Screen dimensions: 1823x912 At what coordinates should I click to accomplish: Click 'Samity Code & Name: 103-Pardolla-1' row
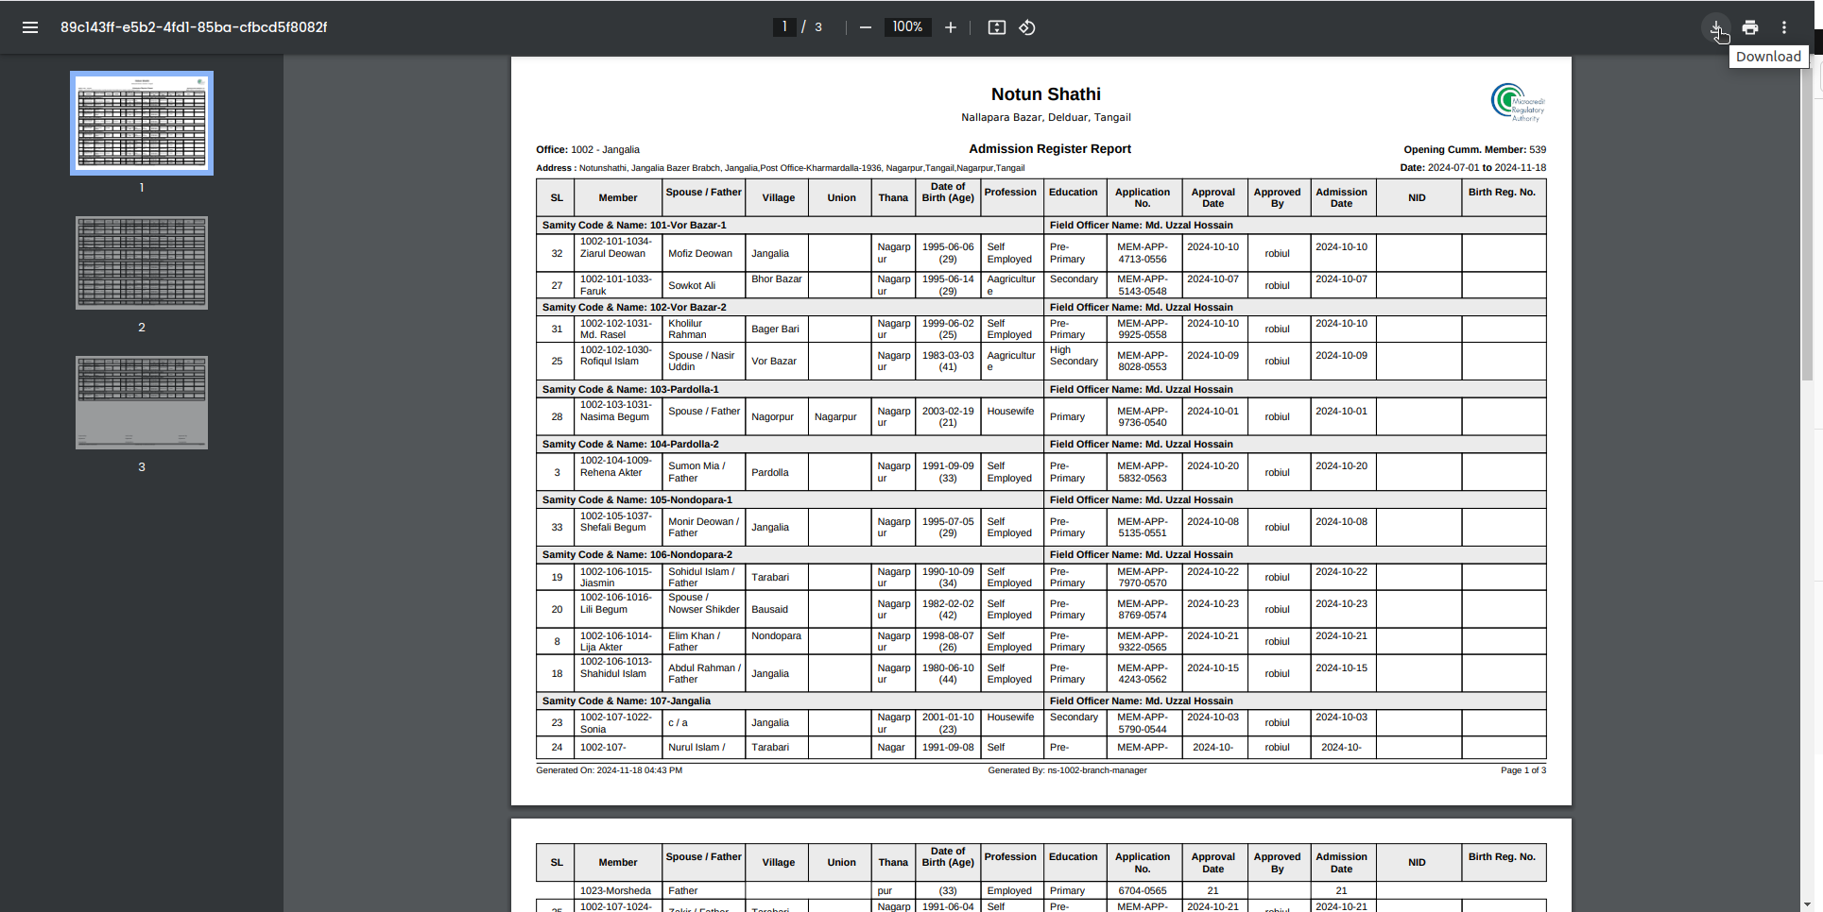click(x=789, y=389)
